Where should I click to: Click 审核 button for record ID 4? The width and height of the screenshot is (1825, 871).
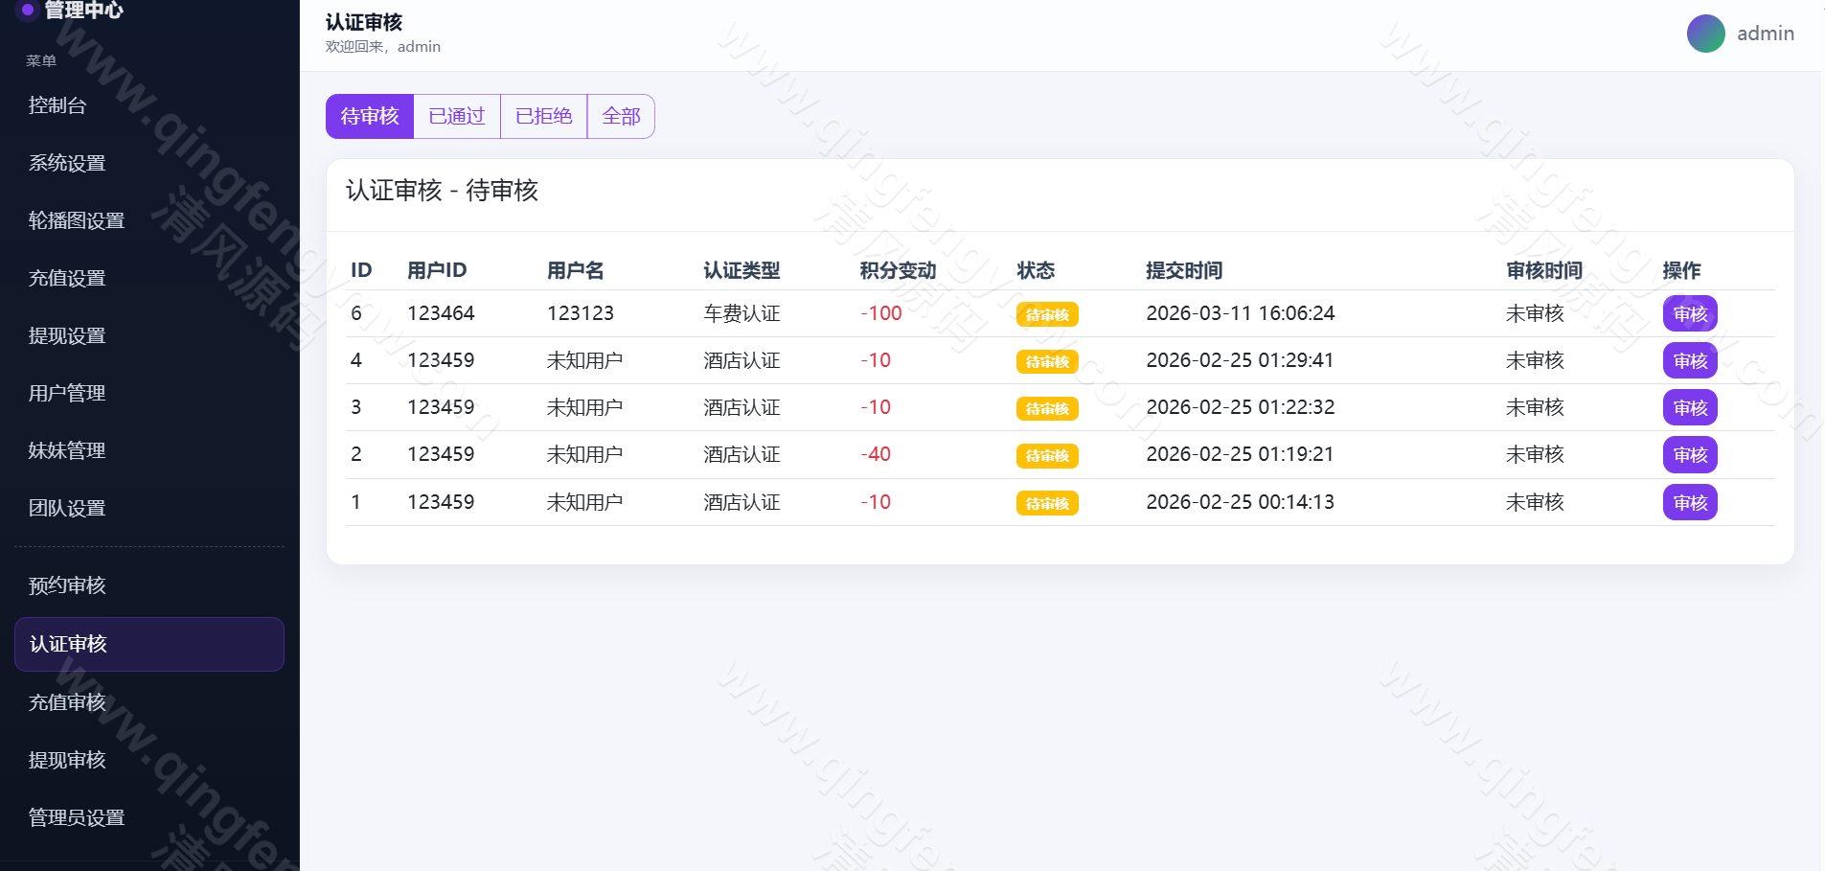[x=1690, y=360]
